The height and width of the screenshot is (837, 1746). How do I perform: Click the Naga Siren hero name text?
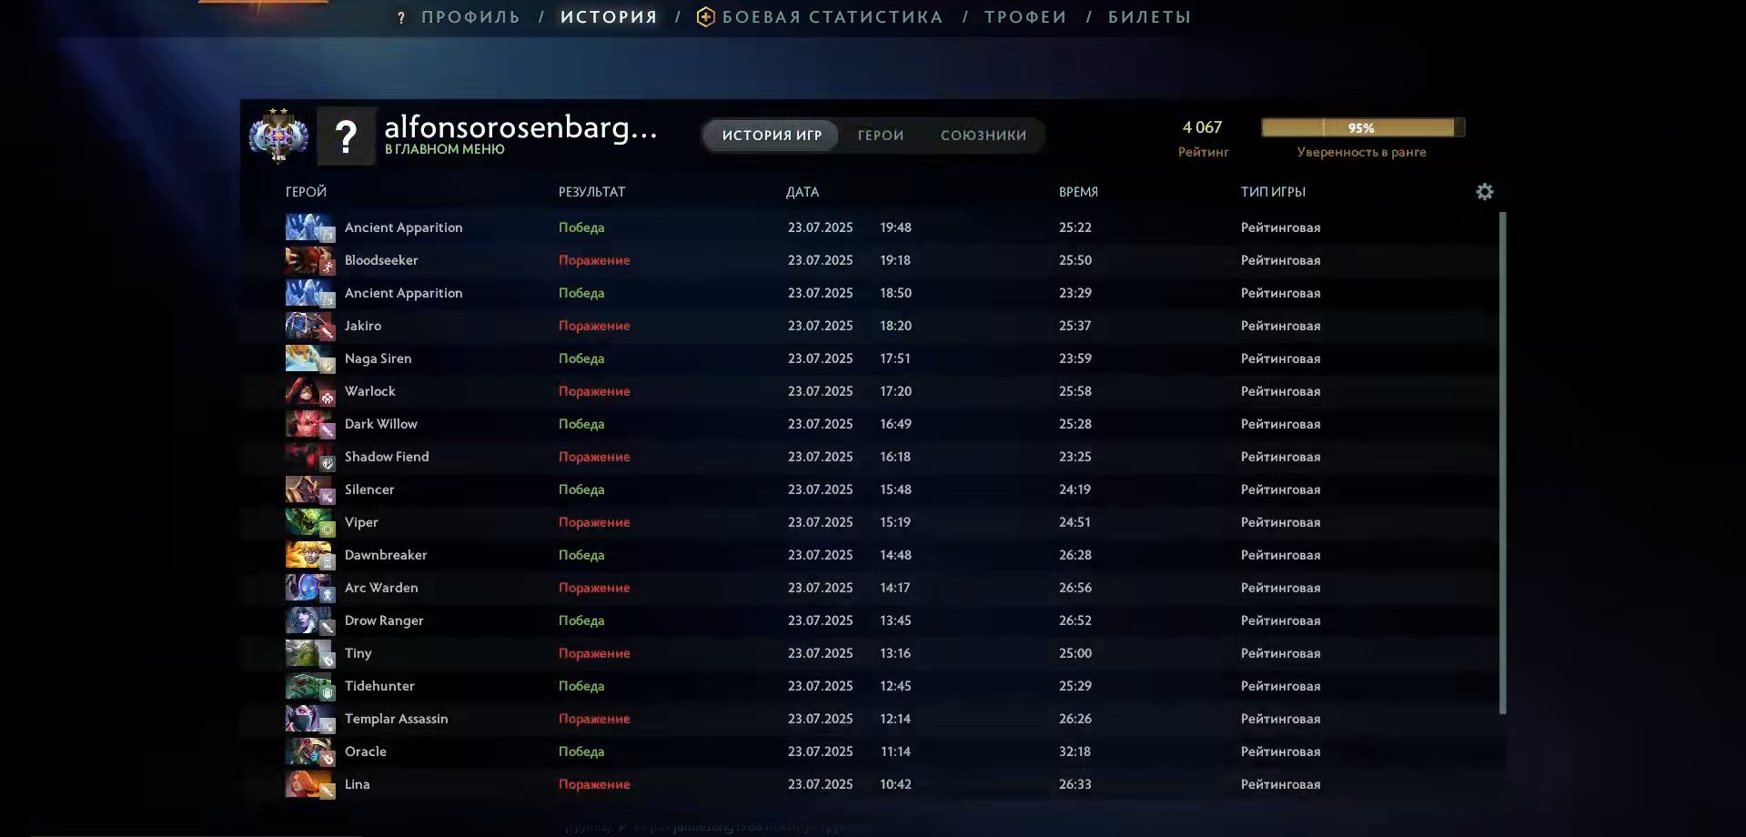coord(378,358)
